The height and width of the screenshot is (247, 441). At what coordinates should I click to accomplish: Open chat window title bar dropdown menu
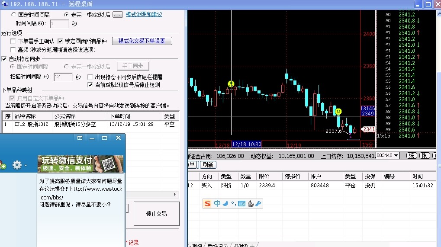tap(80, 138)
